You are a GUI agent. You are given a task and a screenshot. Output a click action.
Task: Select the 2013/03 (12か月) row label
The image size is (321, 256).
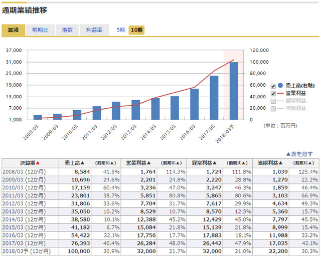[x=24, y=211]
